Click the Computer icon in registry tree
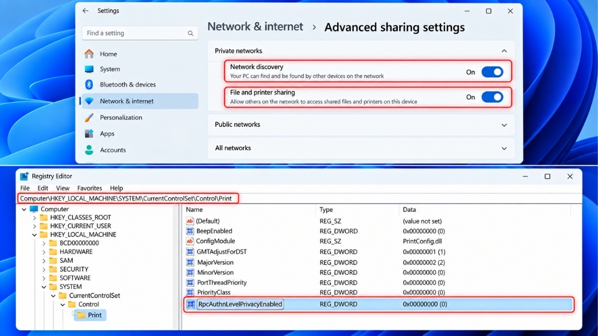 click(x=34, y=209)
